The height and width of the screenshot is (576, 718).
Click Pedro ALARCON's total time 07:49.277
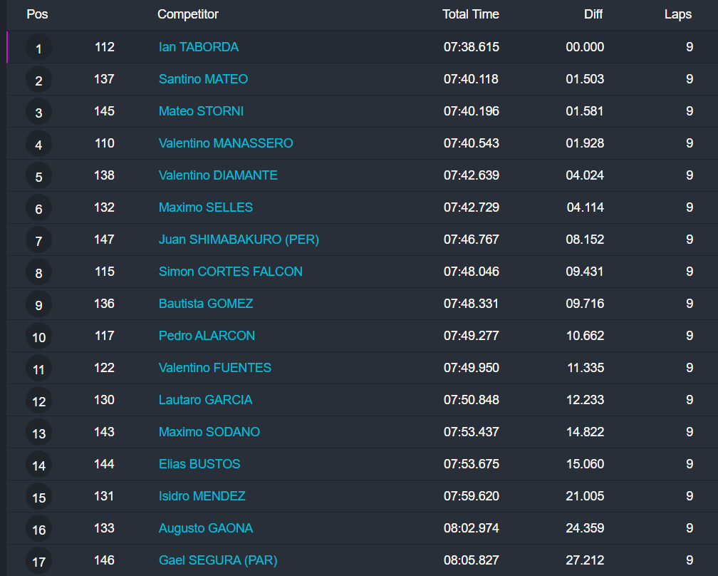point(471,336)
